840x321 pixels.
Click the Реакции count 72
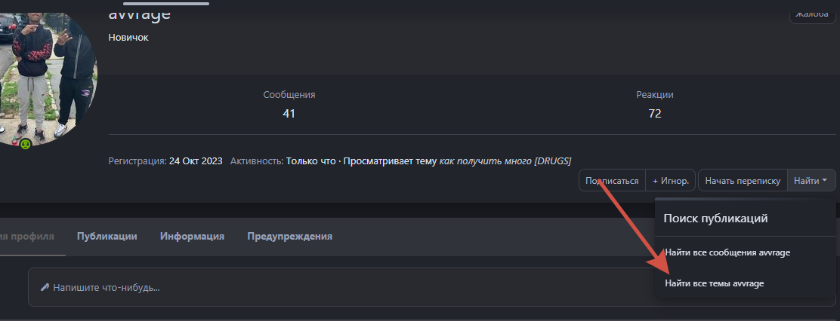(654, 113)
